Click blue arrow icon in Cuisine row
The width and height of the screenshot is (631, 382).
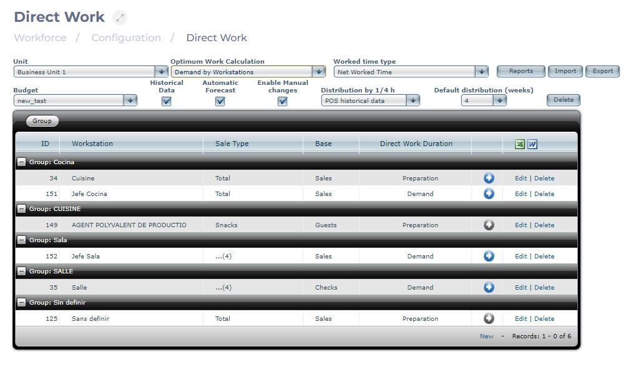click(x=489, y=178)
